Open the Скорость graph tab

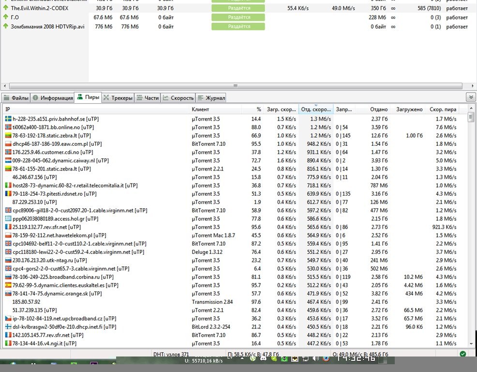(178, 98)
